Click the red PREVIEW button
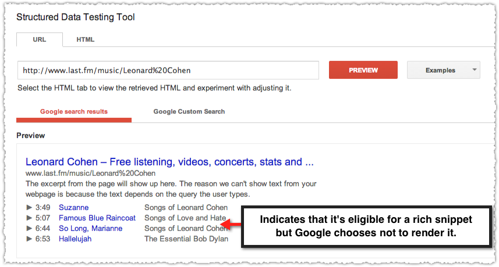This screenshot has width=499, height=267. pos(363,70)
